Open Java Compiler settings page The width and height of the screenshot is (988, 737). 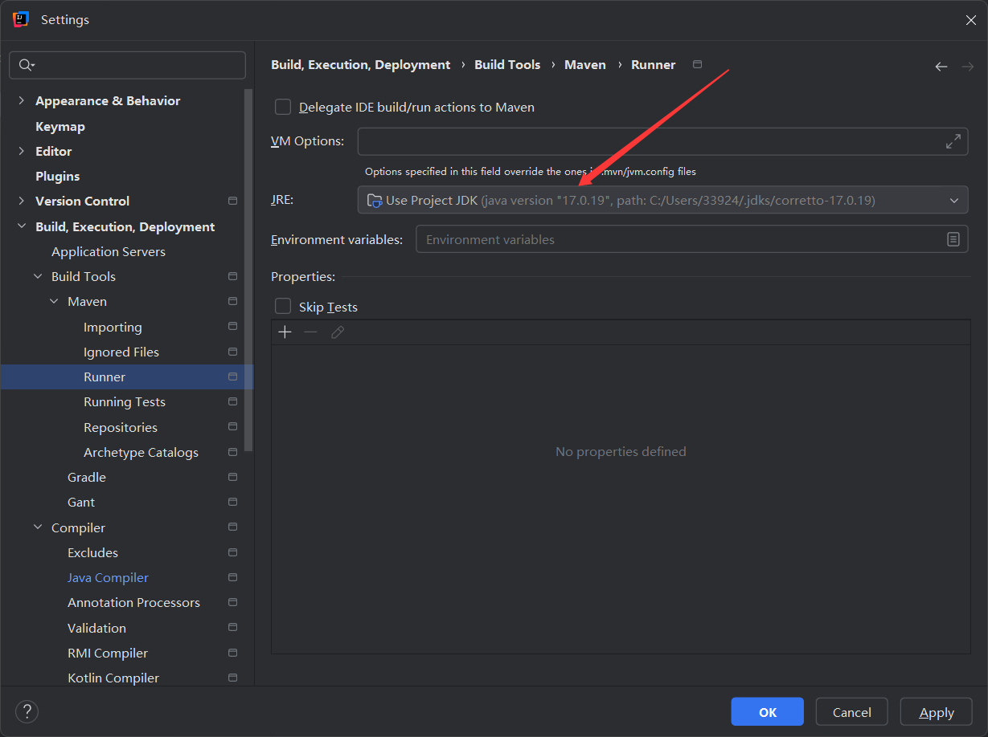coord(108,577)
